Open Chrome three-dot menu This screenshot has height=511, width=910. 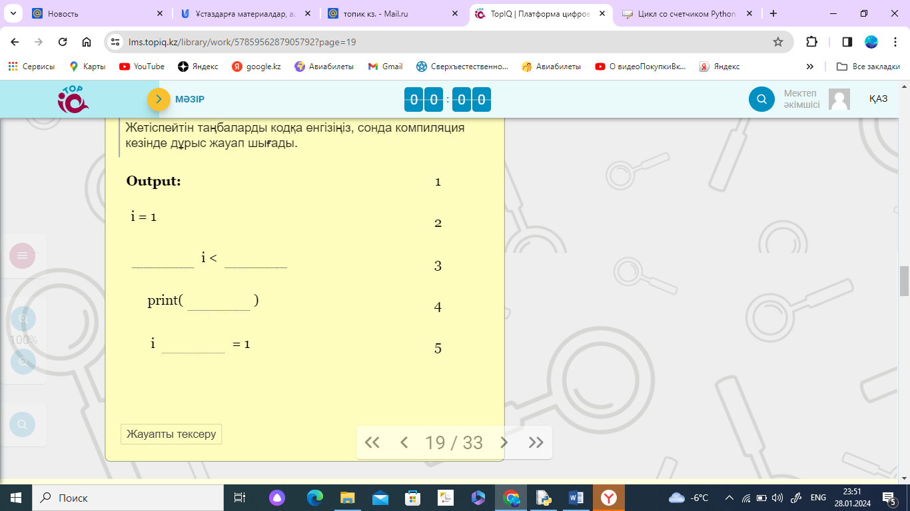tap(895, 42)
